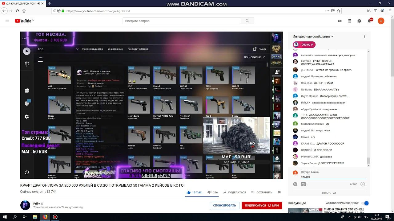Dislike the video (266)

(x=212, y=192)
